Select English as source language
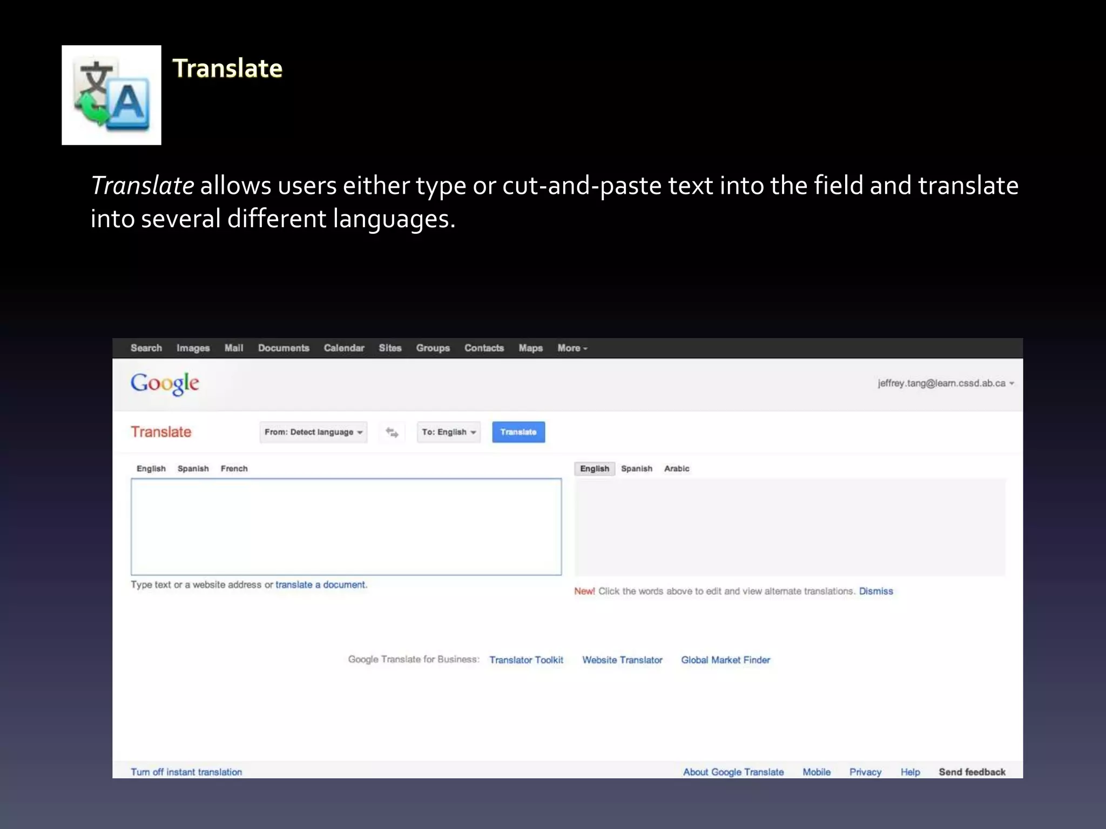 [151, 468]
